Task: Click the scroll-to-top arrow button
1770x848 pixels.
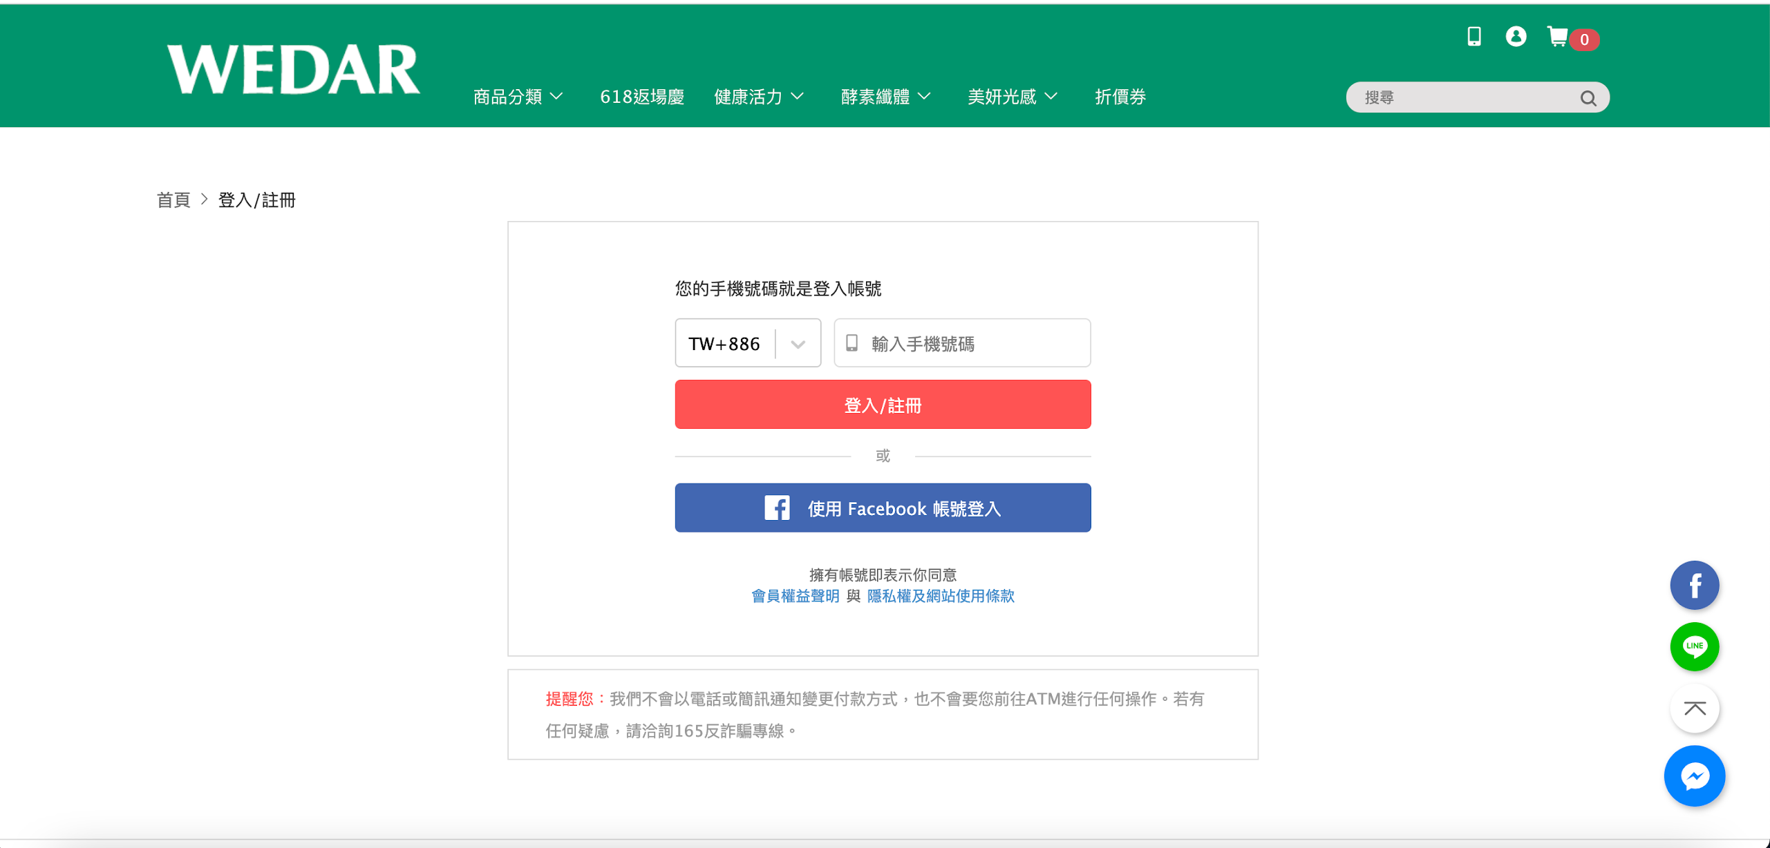Action: pyautogui.click(x=1694, y=708)
